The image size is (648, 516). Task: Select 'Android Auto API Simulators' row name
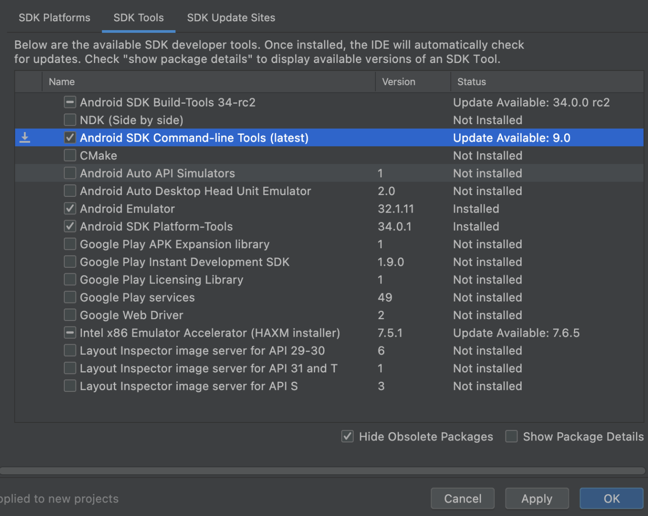(x=157, y=173)
